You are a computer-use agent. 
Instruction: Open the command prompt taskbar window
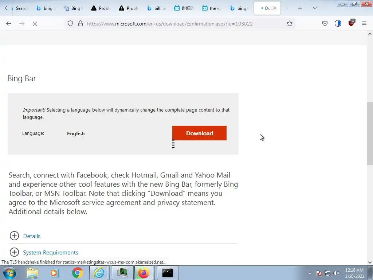[168, 273]
